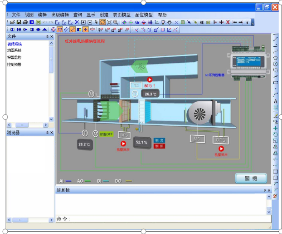282x234 pixels.
Task: Click the magnifier zoom tool icon
Action: click(116, 22)
